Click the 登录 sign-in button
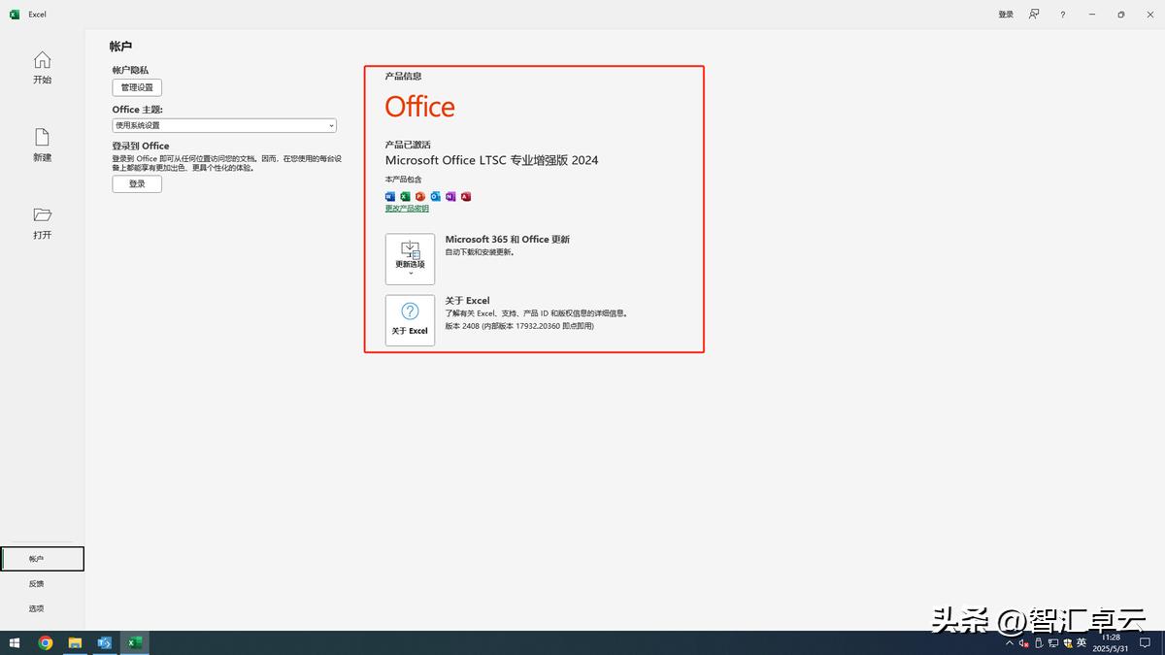The height and width of the screenshot is (655, 1165). pos(136,183)
